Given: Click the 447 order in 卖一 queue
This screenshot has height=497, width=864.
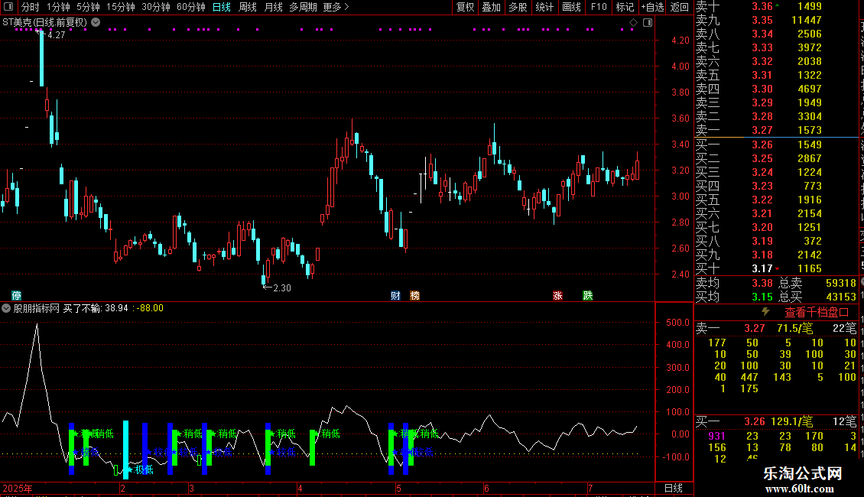Looking at the screenshot, I should [749, 377].
